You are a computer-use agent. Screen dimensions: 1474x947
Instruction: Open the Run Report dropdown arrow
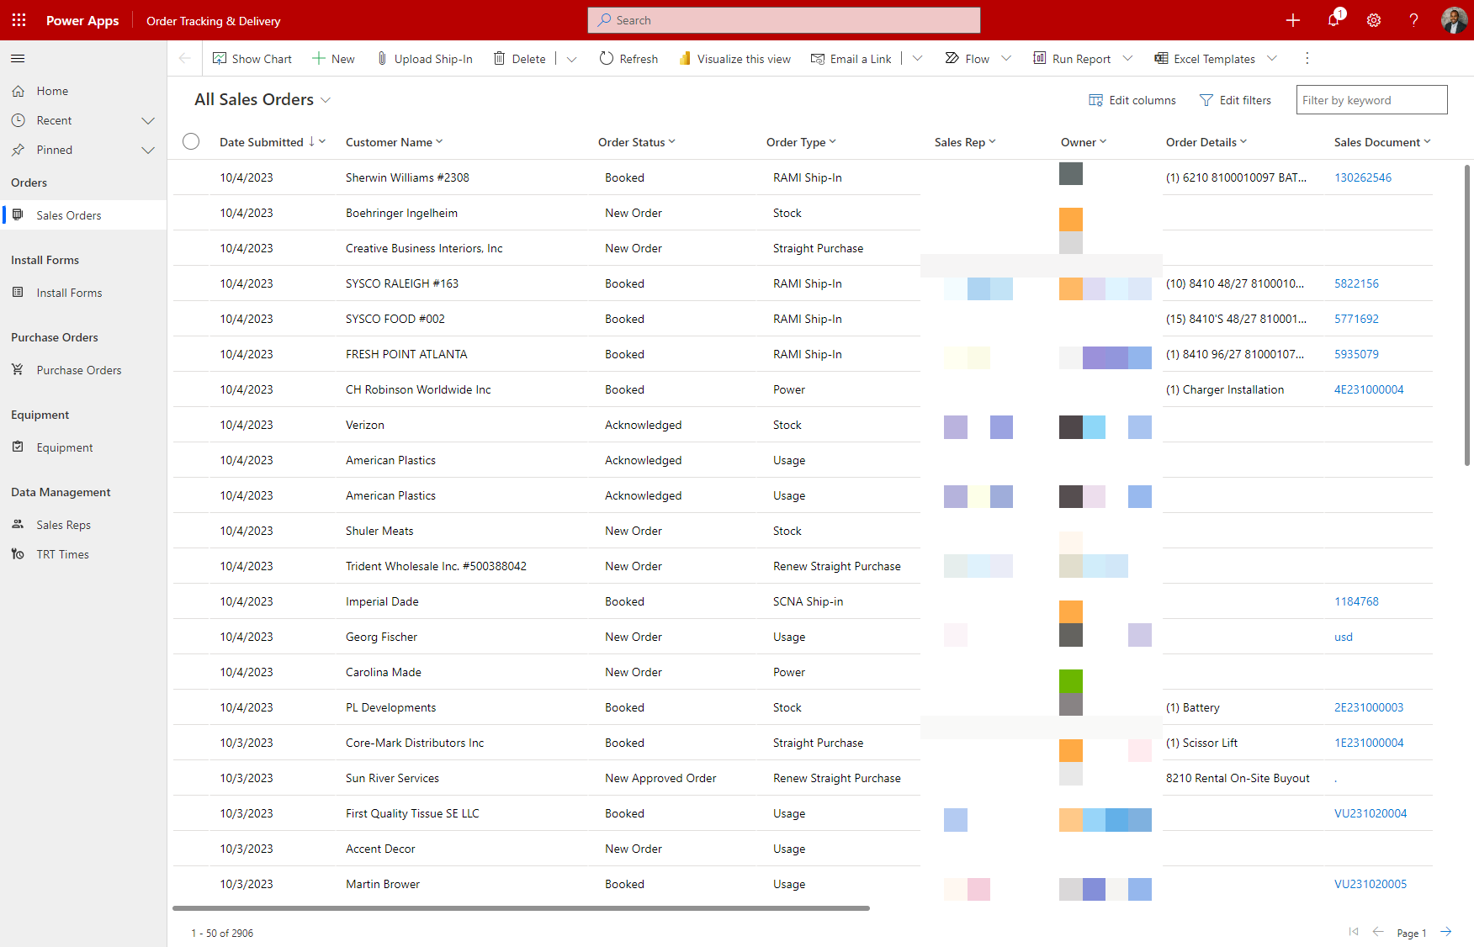[1128, 59]
